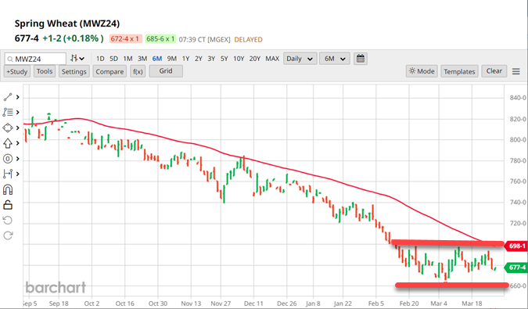Open the 6M period dropdown
Image resolution: width=528 pixels, height=309 pixels.
pos(335,59)
